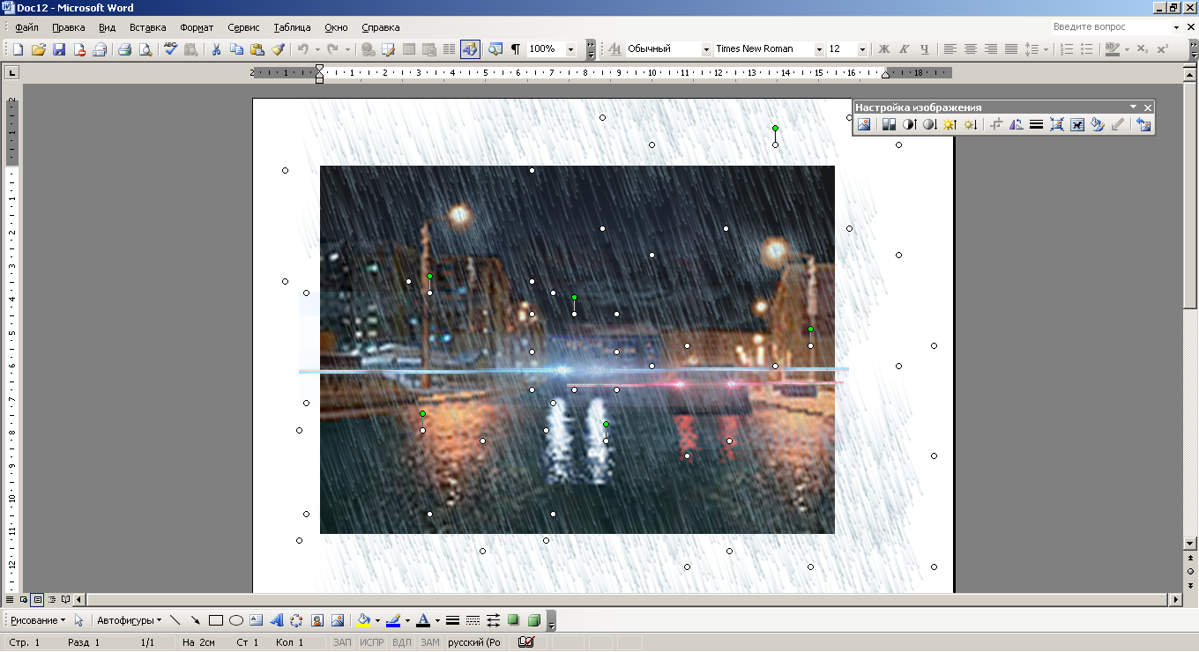Expand the font size 12 dropdown
This screenshot has height=652, width=1199.
pyautogui.click(x=862, y=49)
